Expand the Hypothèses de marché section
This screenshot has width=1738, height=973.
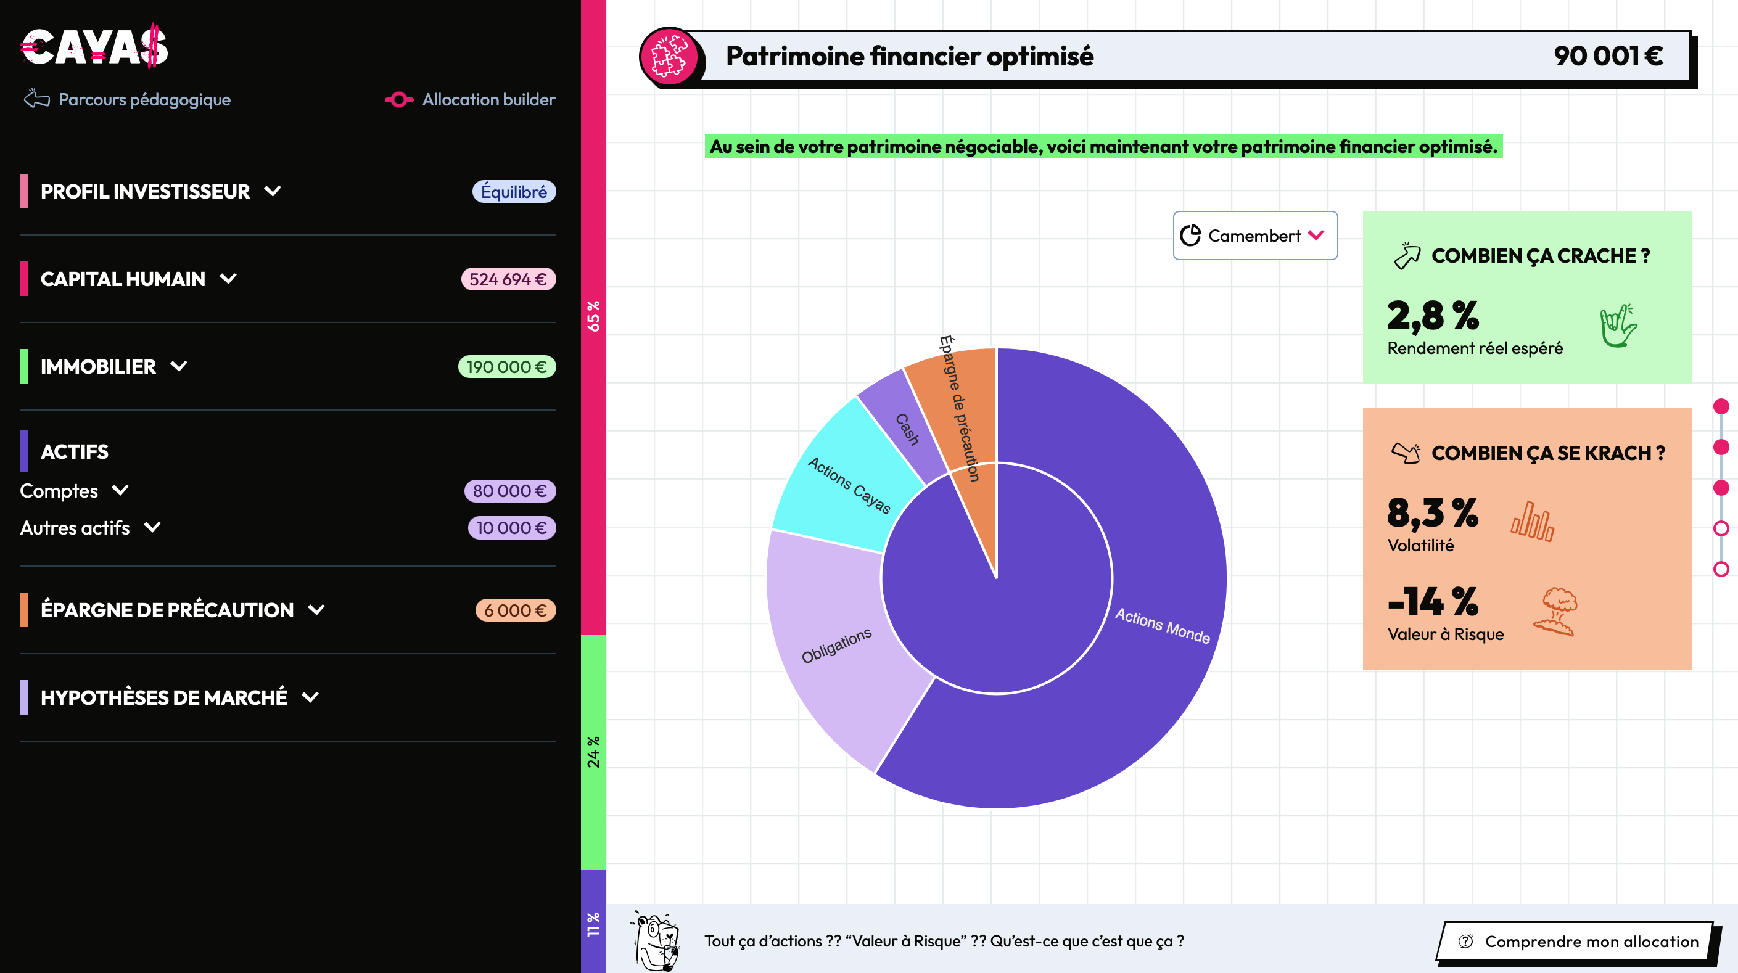click(x=310, y=697)
